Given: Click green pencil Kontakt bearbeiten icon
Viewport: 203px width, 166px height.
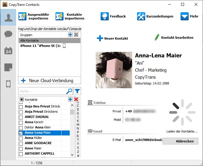Looking at the screenshot, I should tap(157, 37).
